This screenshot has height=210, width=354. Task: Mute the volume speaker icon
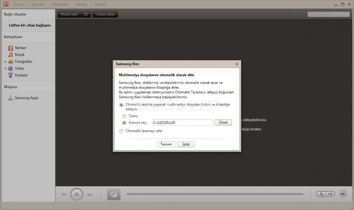pyautogui.click(x=343, y=194)
